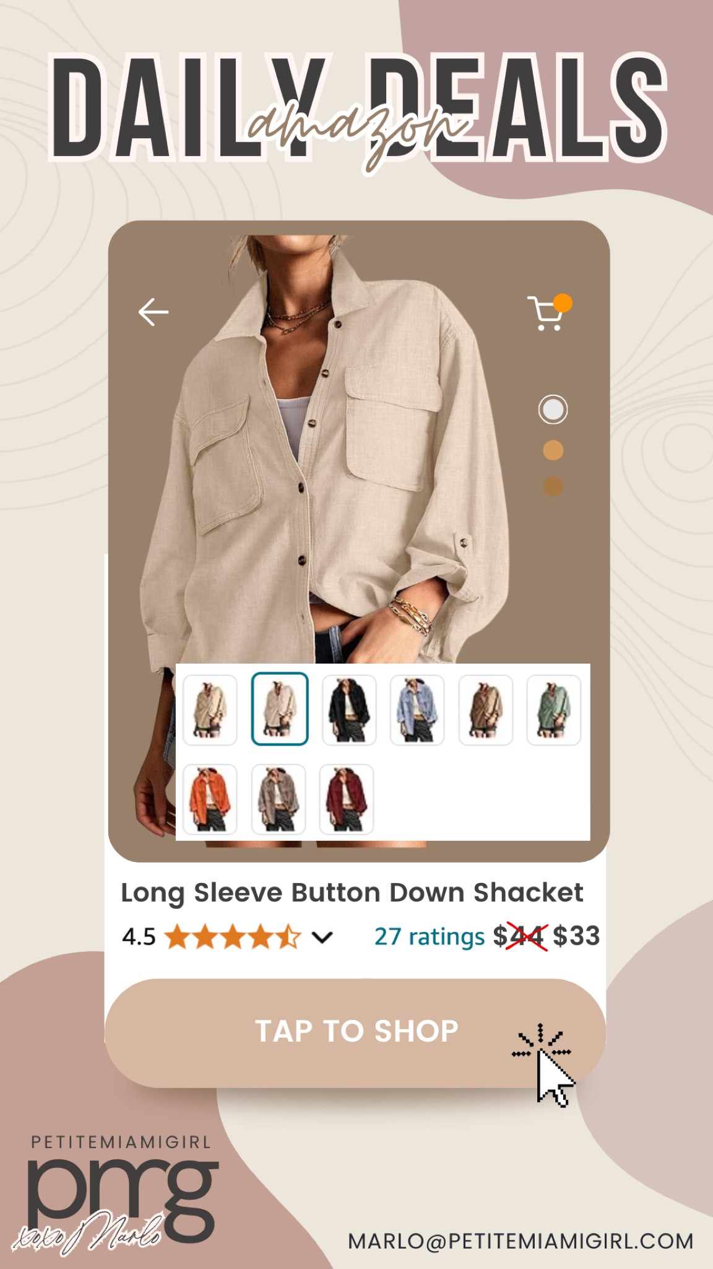The image size is (713, 1269).
Task: Tap the back arrow icon
Action: click(x=153, y=312)
